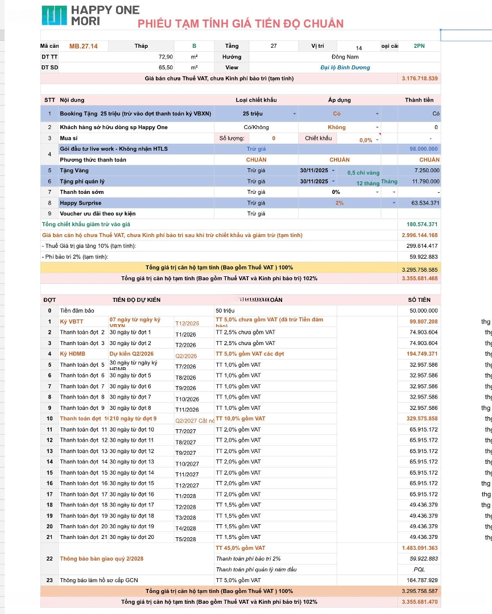This screenshot has width=492, height=614.
Task: Expand the Happy Surprise 2% dropdown
Action: 393,203
